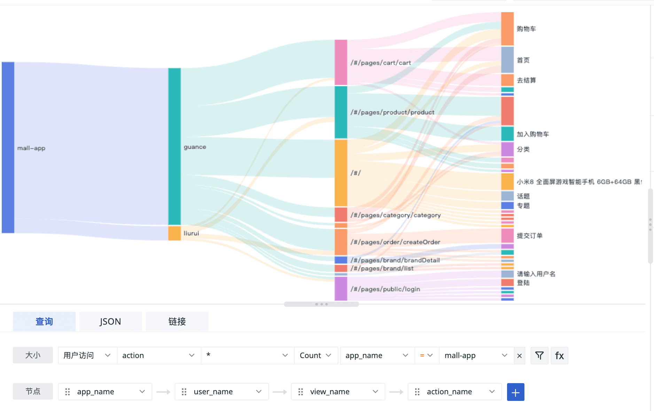
Task: Click the panel resize handle below chart
Action: pos(321,304)
